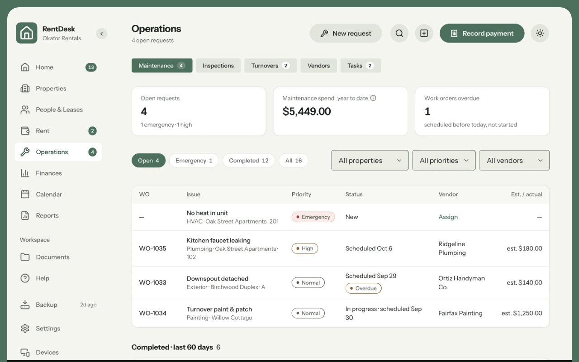Select the All 16 filter chip
Viewport: 579px width, 362px height.
click(294, 161)
